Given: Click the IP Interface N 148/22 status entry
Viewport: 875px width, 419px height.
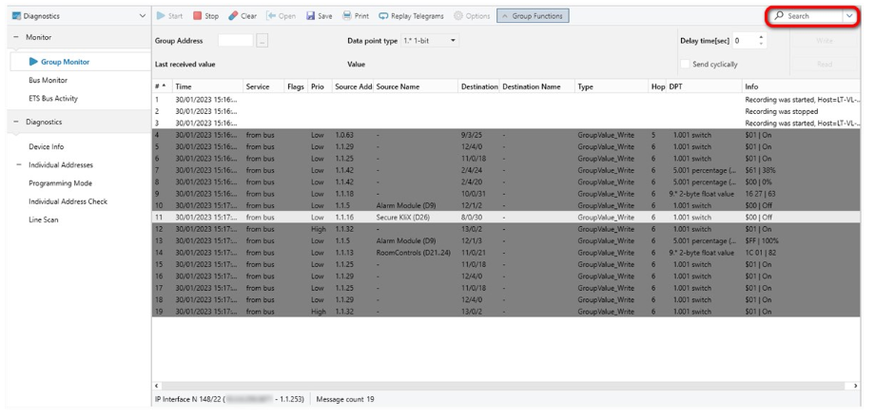Looking at the screenshot, I should coord(229,399).
